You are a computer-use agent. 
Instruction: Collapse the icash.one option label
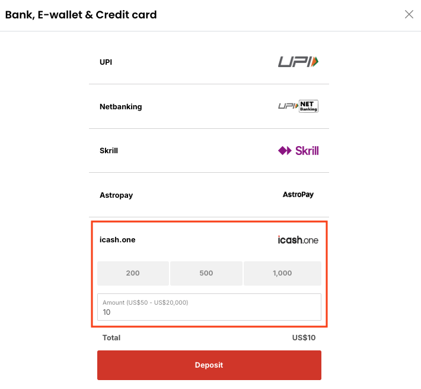117,240
